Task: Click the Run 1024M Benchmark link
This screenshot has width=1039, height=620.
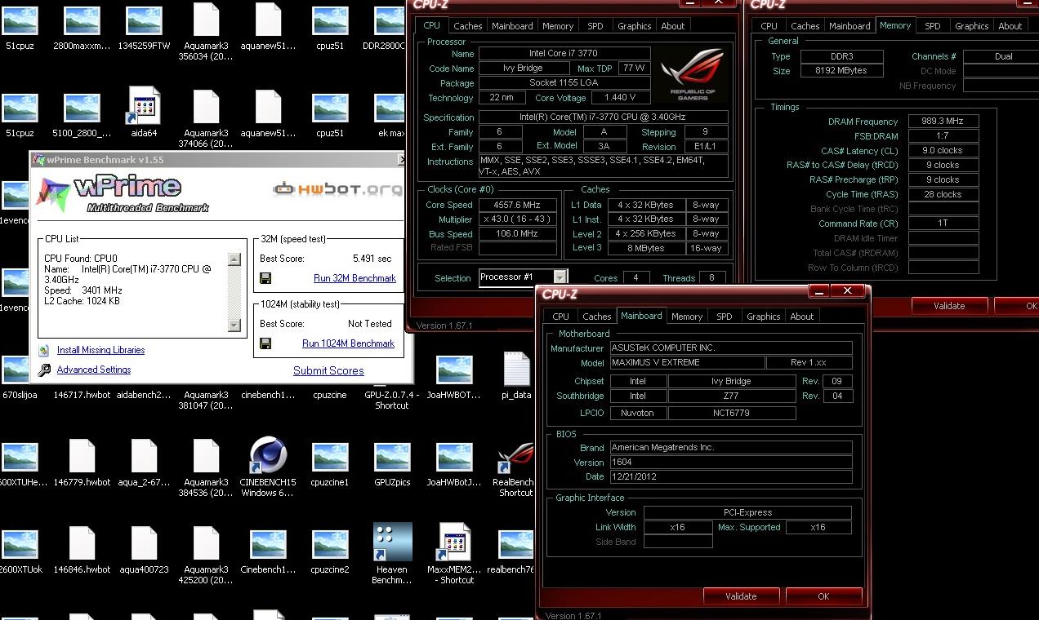Action: tap(348, 343)
